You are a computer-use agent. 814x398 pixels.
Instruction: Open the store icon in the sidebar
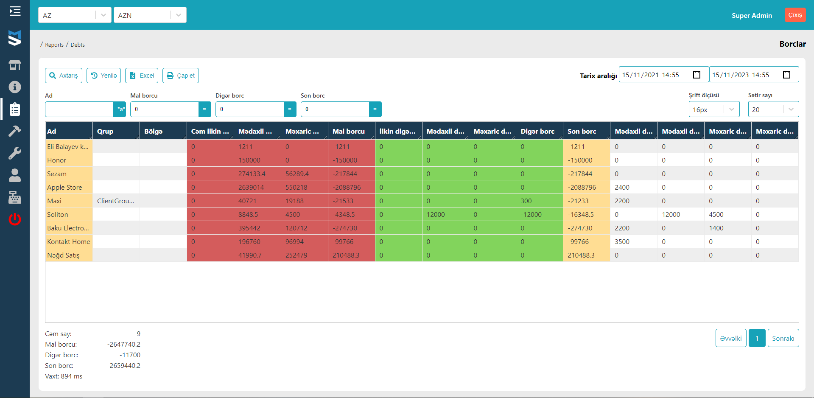15,65
